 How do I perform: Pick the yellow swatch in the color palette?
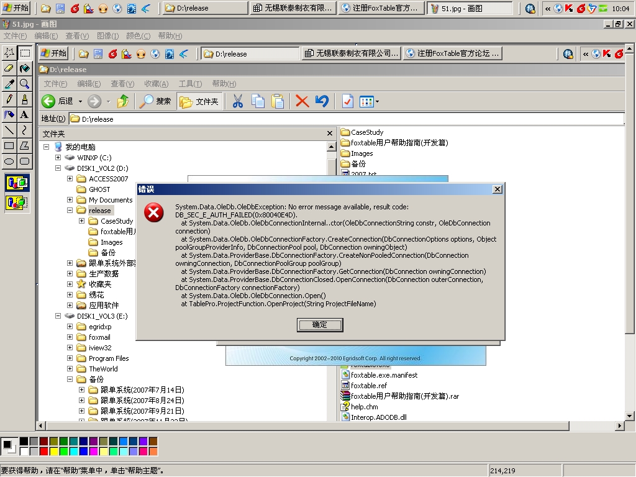[x=53, y=451]
